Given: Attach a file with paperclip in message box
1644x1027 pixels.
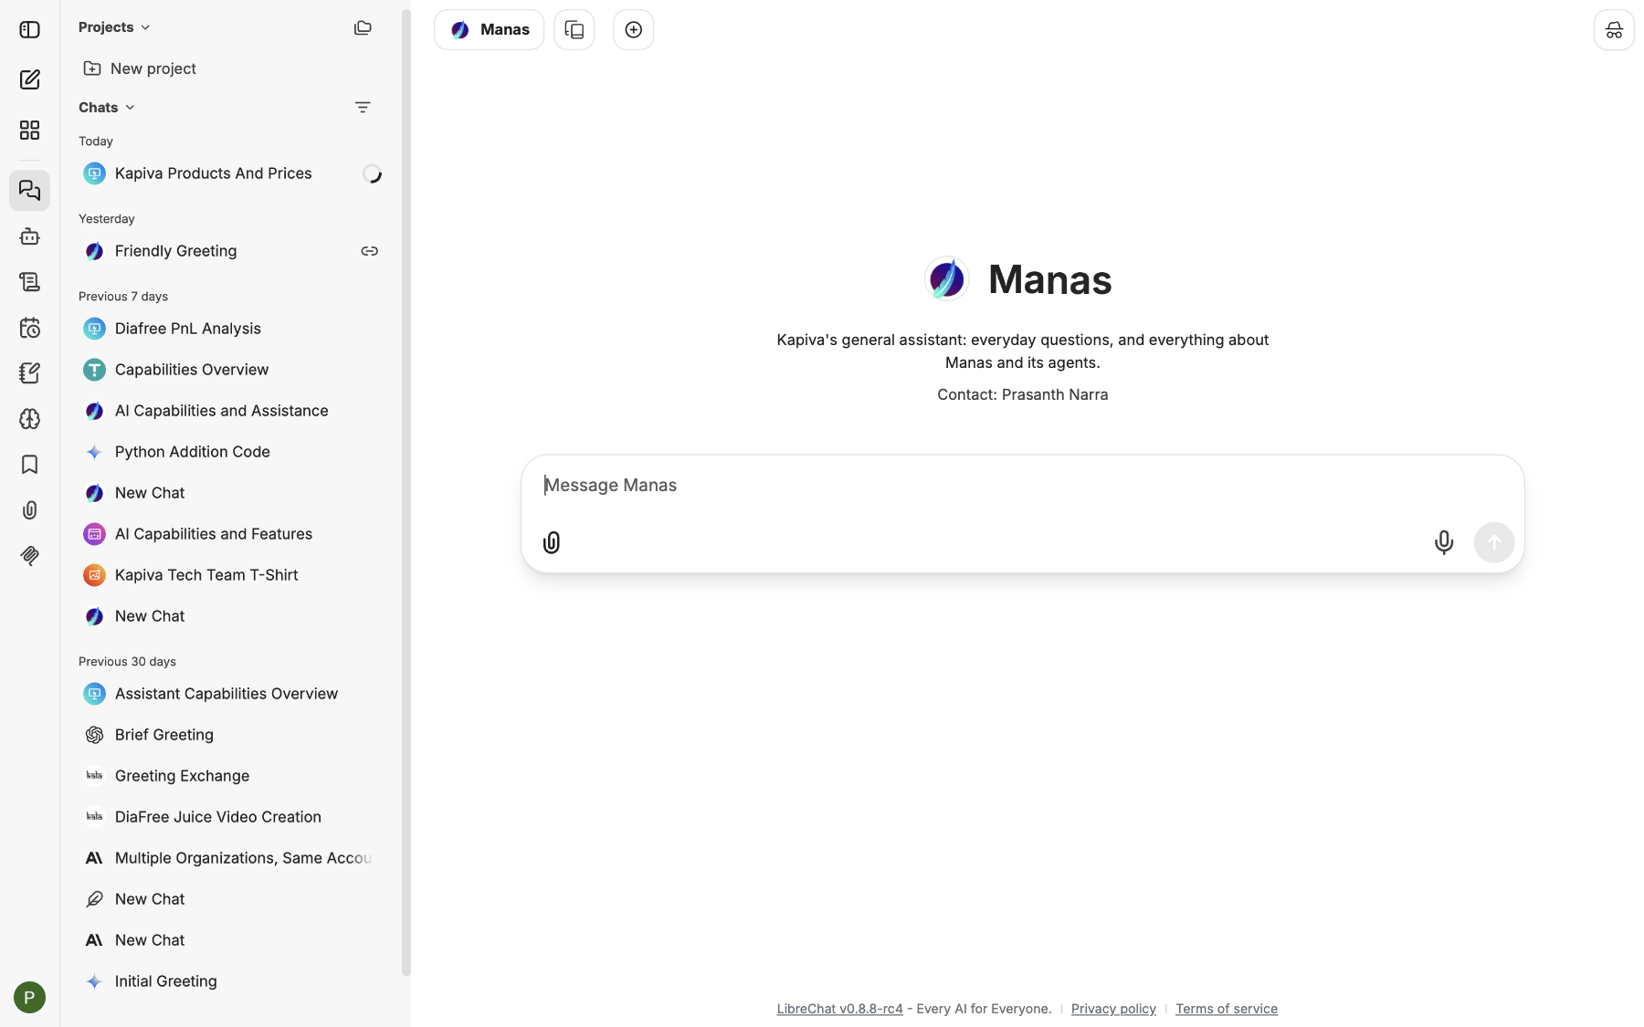Looking at the screenshot, I should (x=552, y=543).
